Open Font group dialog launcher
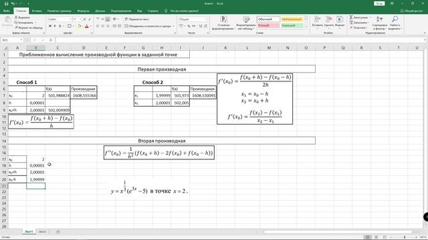This screenshot has width=428, height=240. (x=92, y=33)
